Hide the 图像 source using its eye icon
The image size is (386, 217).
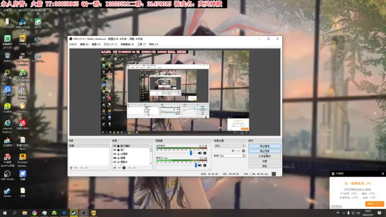115,158
